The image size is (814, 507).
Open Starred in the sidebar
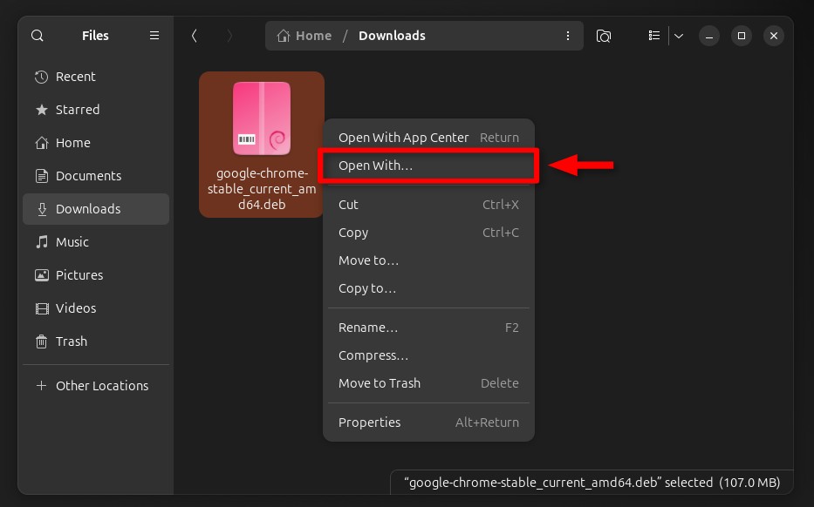click(96, 110)
